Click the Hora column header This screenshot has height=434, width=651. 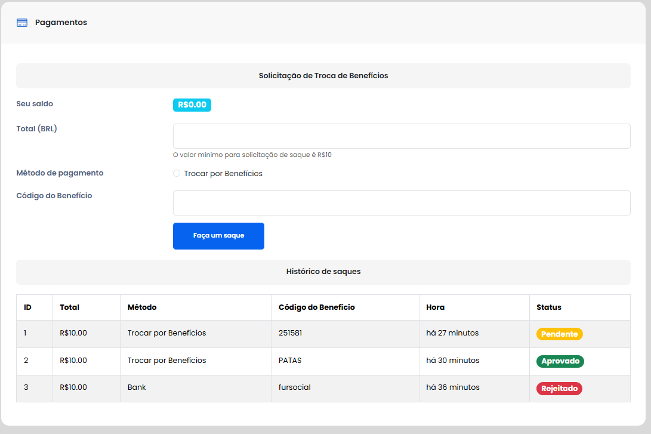coord(435,307)
